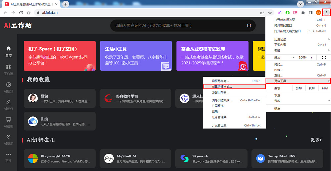Open 设置 from the Chrome menu
331x171 pixels.
tap(298, 95)
